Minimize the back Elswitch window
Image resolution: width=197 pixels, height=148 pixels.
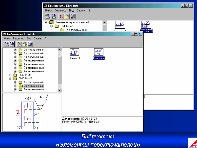coord(183,6)
